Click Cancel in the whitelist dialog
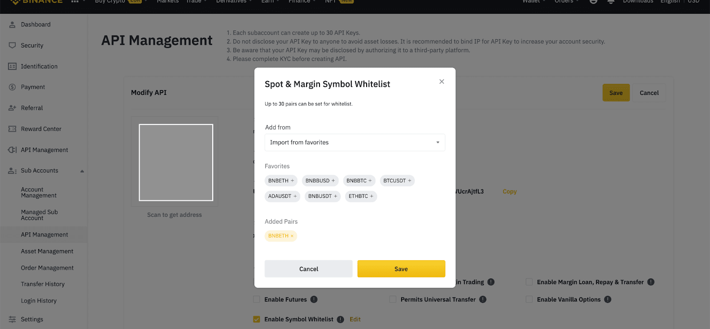 [308, 269]
